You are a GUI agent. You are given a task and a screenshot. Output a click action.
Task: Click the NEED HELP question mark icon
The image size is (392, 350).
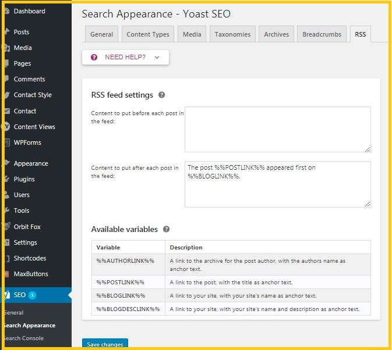(x=94, y=58)
